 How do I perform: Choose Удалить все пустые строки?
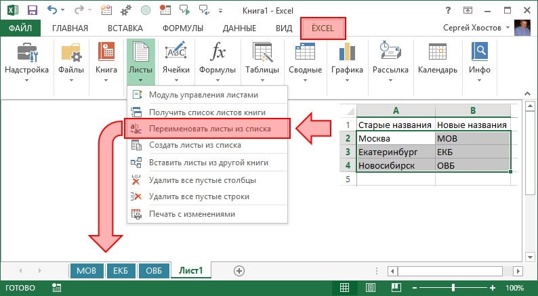(x=207, y=196)
